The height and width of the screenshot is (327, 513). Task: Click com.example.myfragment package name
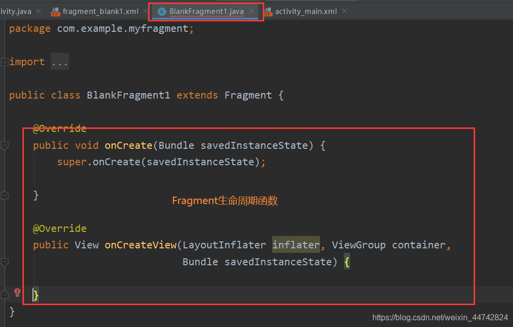123,29
